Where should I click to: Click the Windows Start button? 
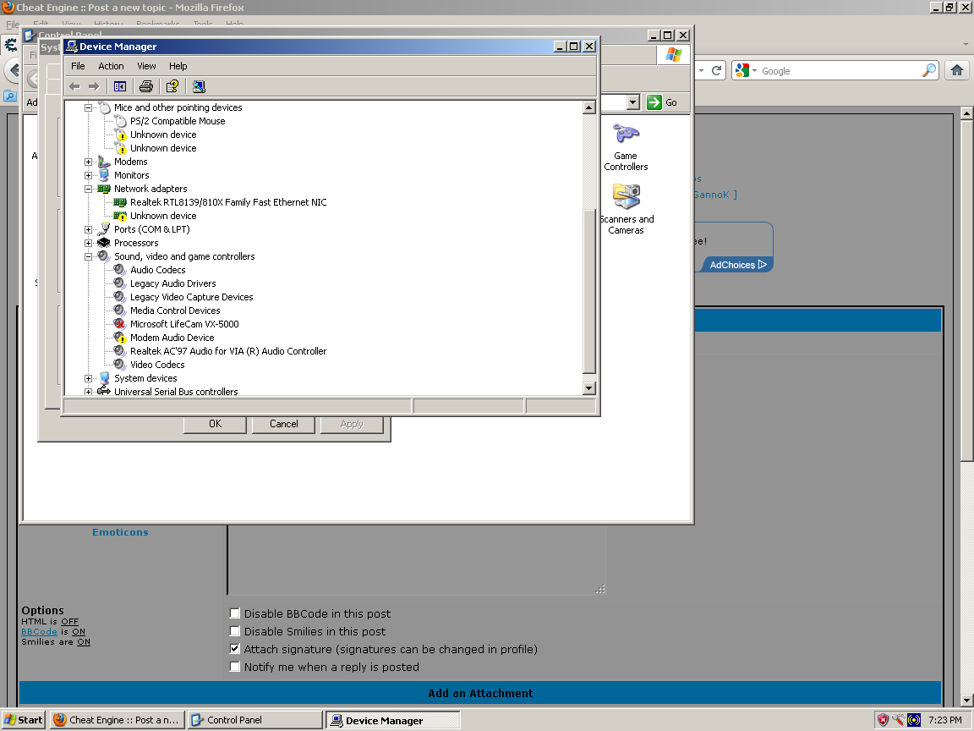[24, 720]
